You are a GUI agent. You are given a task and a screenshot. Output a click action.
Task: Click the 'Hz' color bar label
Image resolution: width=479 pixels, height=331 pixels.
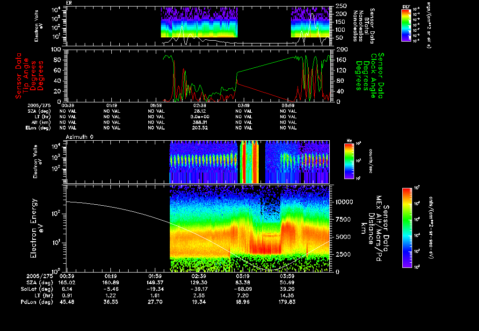pos(349,141)
